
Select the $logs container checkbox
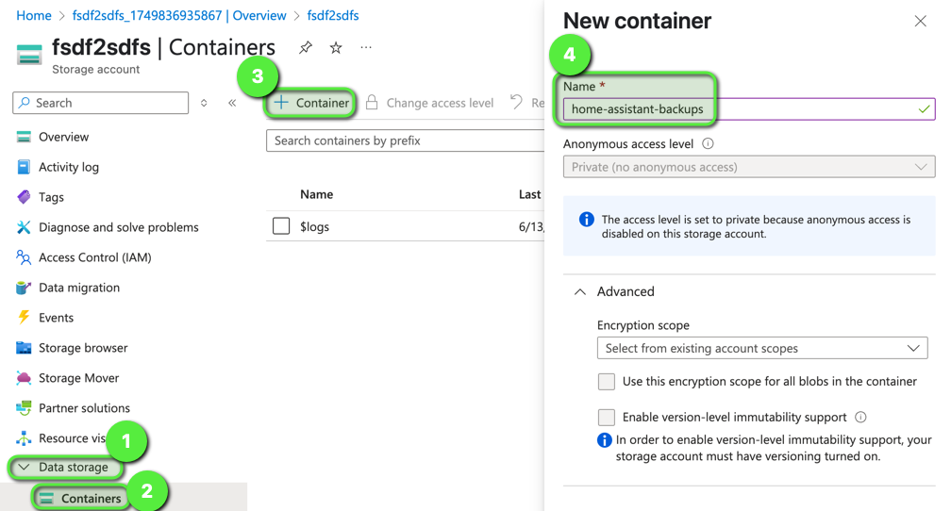pyautogui.click(x=281, y=226)
